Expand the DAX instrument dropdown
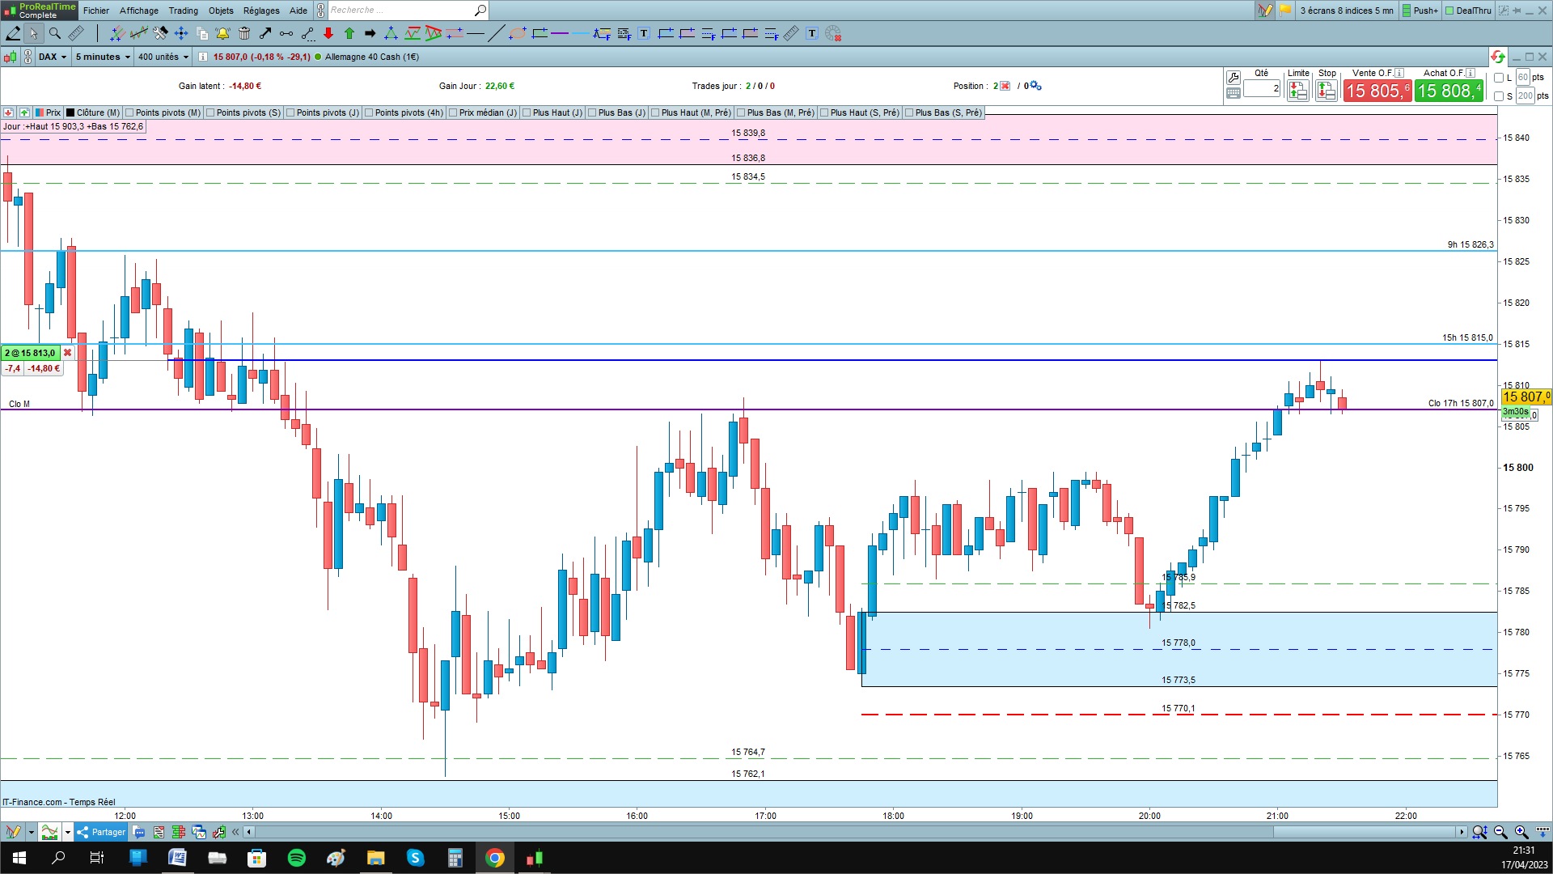1553x874 pixels. click(53, 57)
